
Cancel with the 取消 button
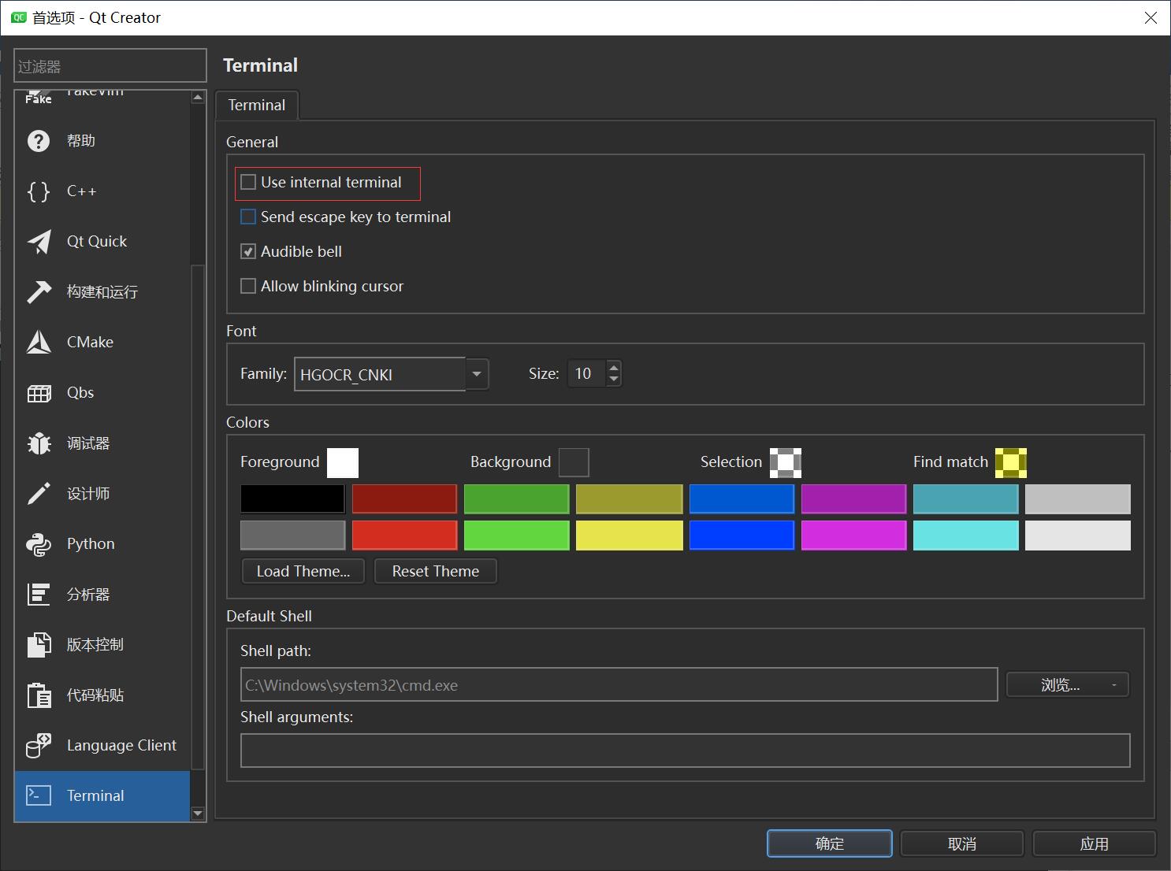click(x=962, y=843)
